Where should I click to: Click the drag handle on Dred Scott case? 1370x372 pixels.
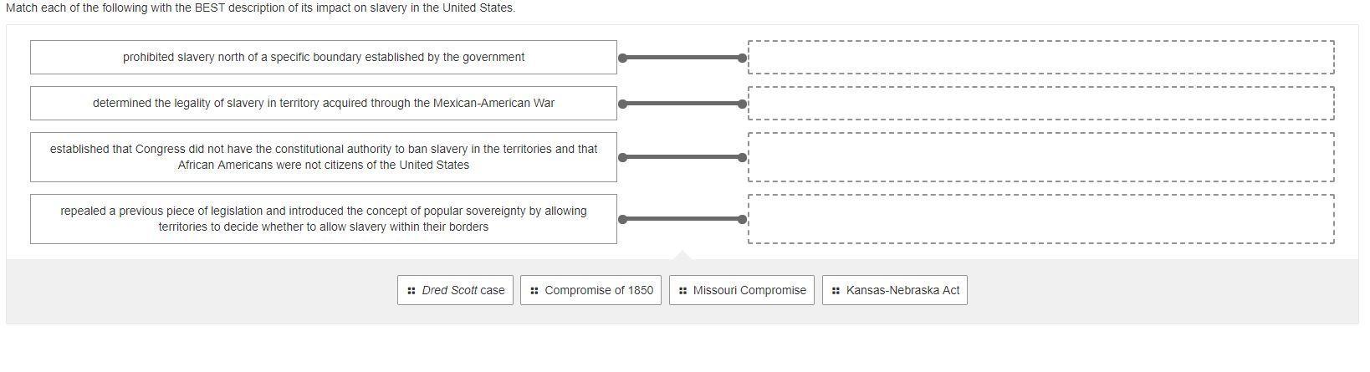411,291
